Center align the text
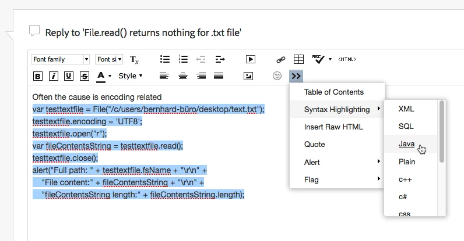464x241 pixels. tap(183, 76)
